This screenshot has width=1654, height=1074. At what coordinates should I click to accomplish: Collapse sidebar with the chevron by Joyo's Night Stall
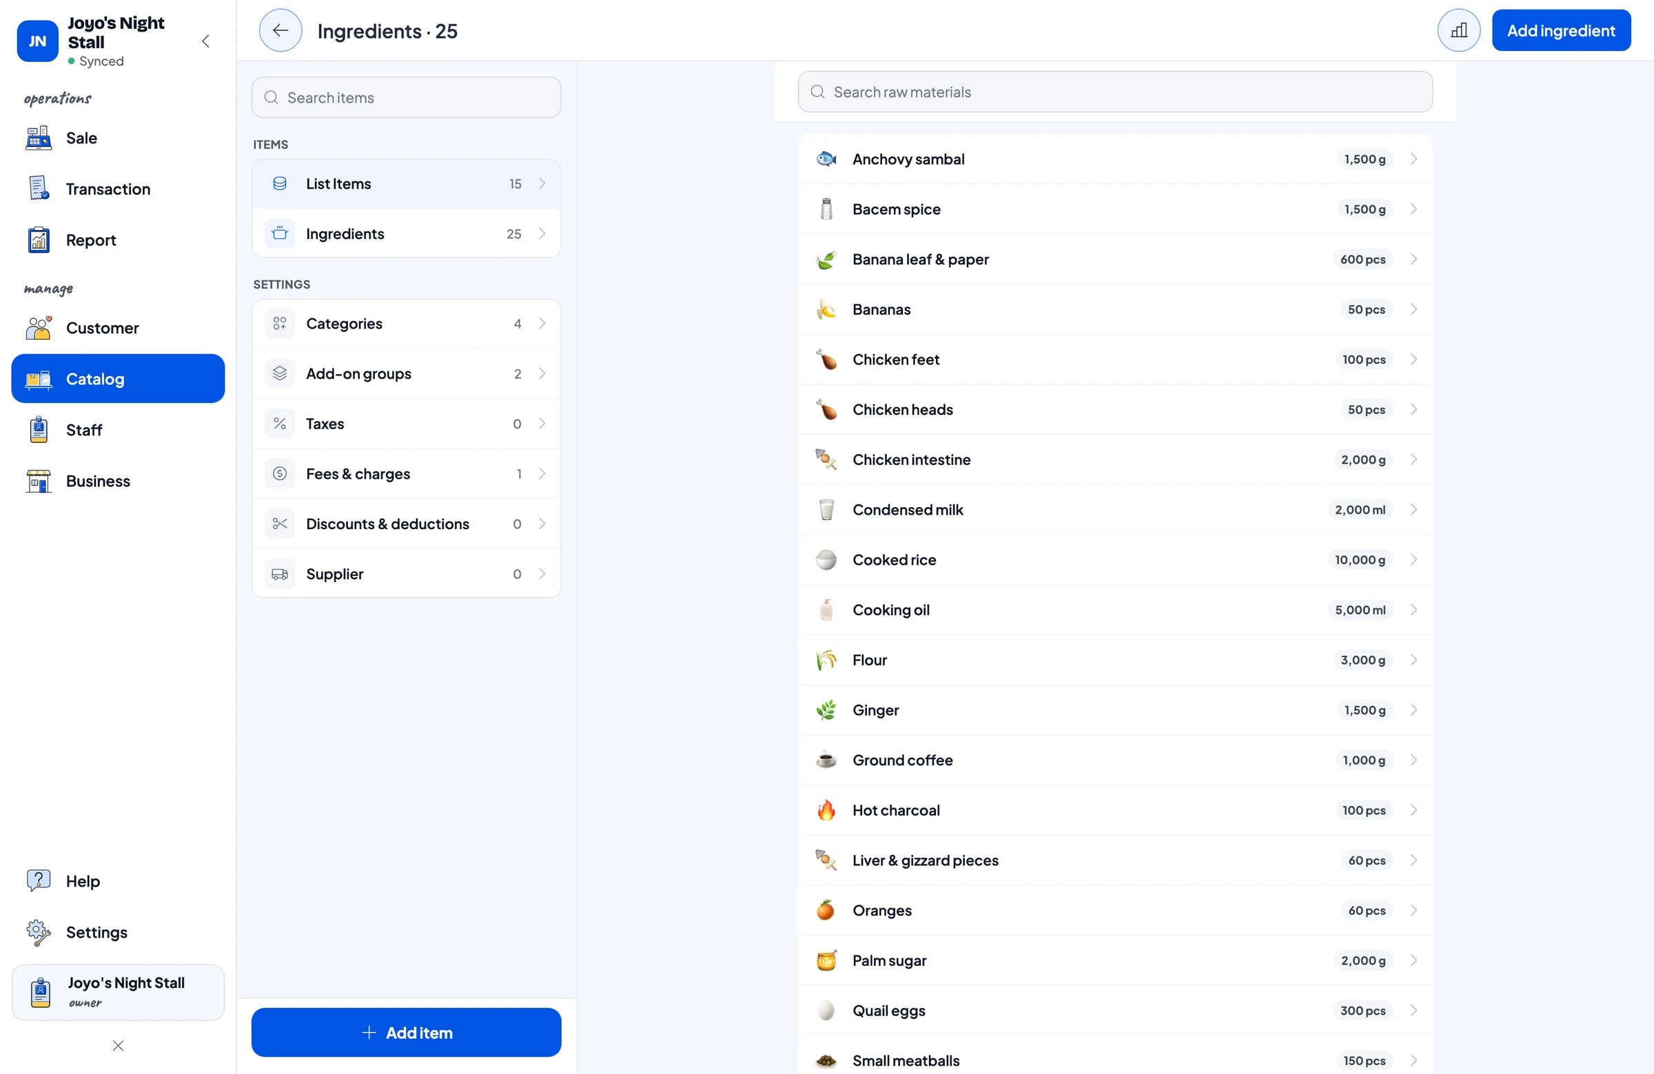click(x=205, y=41)
